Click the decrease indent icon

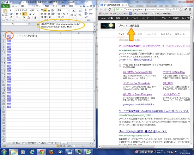pos(42,17)
